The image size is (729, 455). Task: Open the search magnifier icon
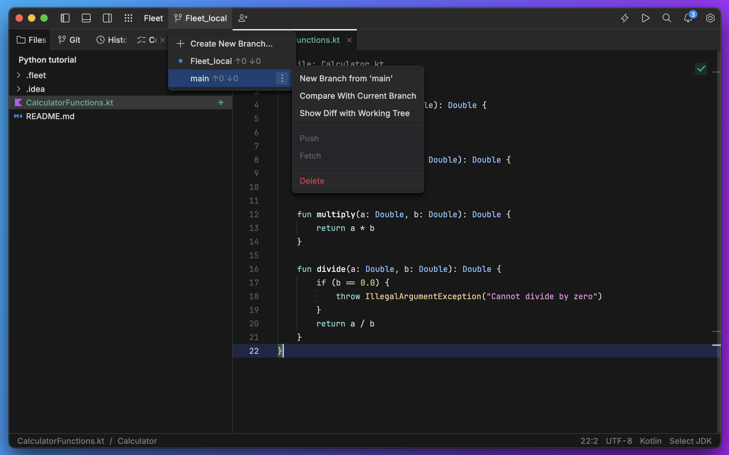[x=667, y=18]
